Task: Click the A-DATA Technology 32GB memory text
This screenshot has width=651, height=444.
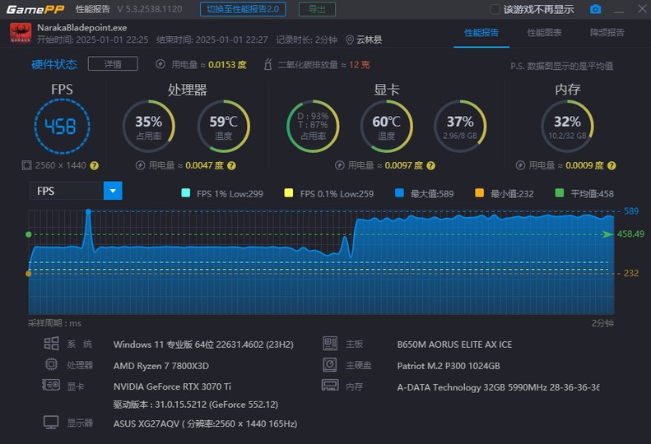Action: tap(498, 387)
